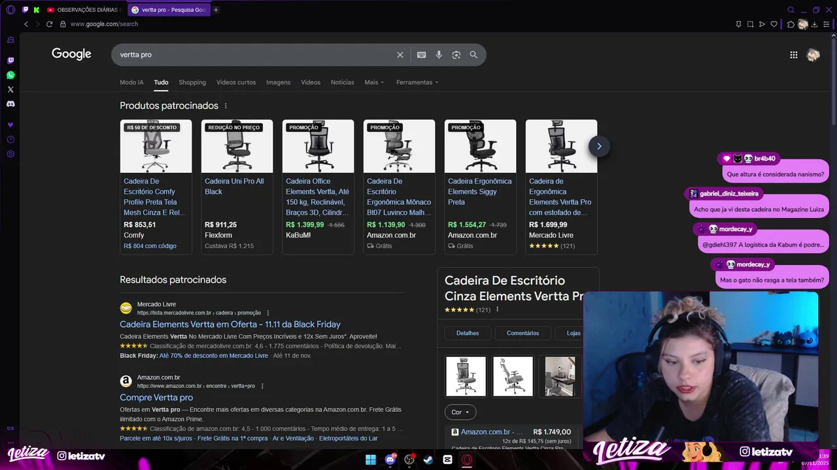Open the Black Friday 70% discount link
The image size is (837, 470).
coord(214,356)
